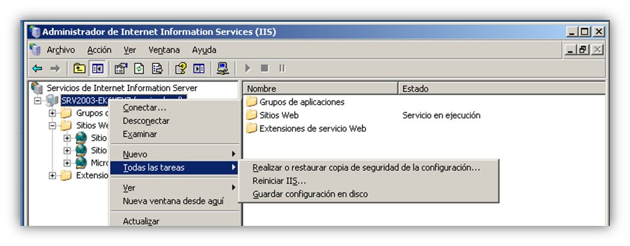Choose Desconectar in the context menu
Viewport: 630px width, 246px height.
175,121
